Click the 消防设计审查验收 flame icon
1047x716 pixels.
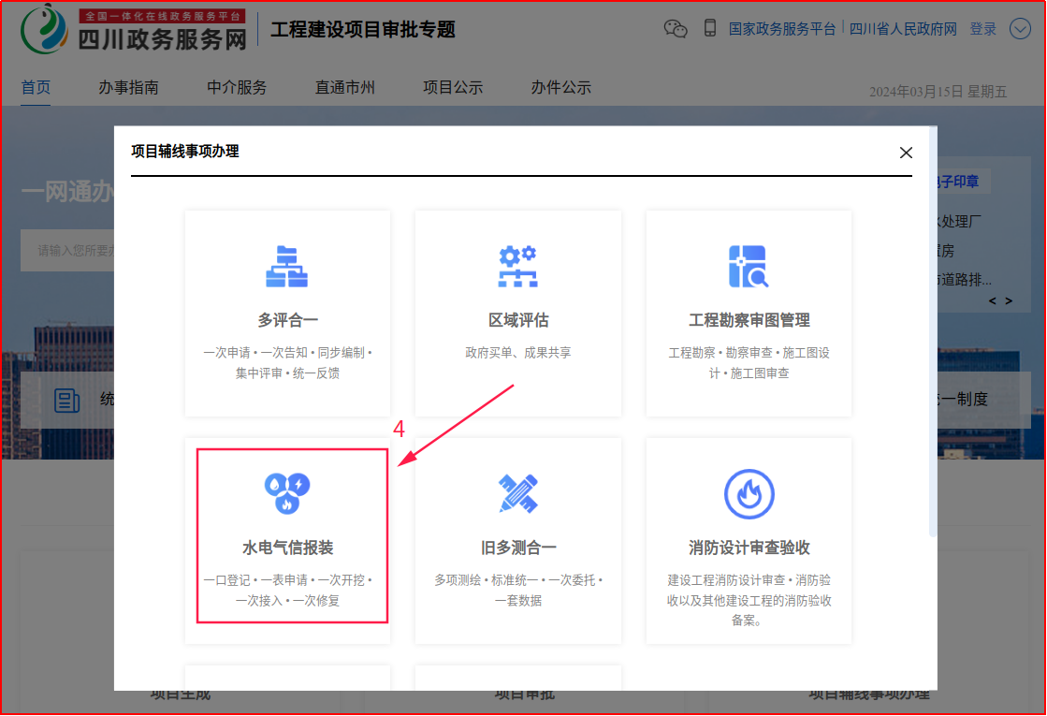(x=749, y=493)
